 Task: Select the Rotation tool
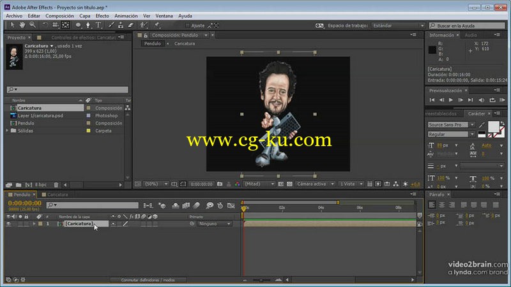click(45, 25)
